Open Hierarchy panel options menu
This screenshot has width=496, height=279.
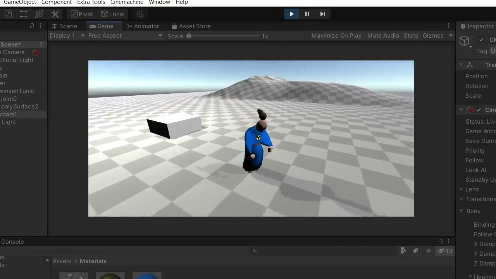pos(40,26)
